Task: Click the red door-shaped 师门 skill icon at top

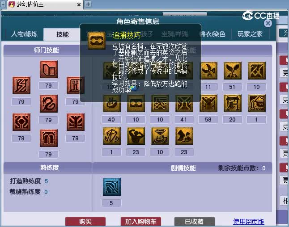Action: [49, 69]
